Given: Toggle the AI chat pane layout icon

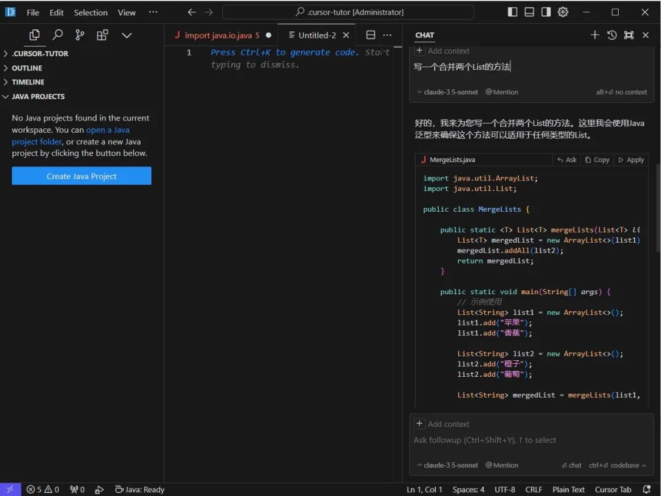Looking at the screenshot, I should coord(546,12).
